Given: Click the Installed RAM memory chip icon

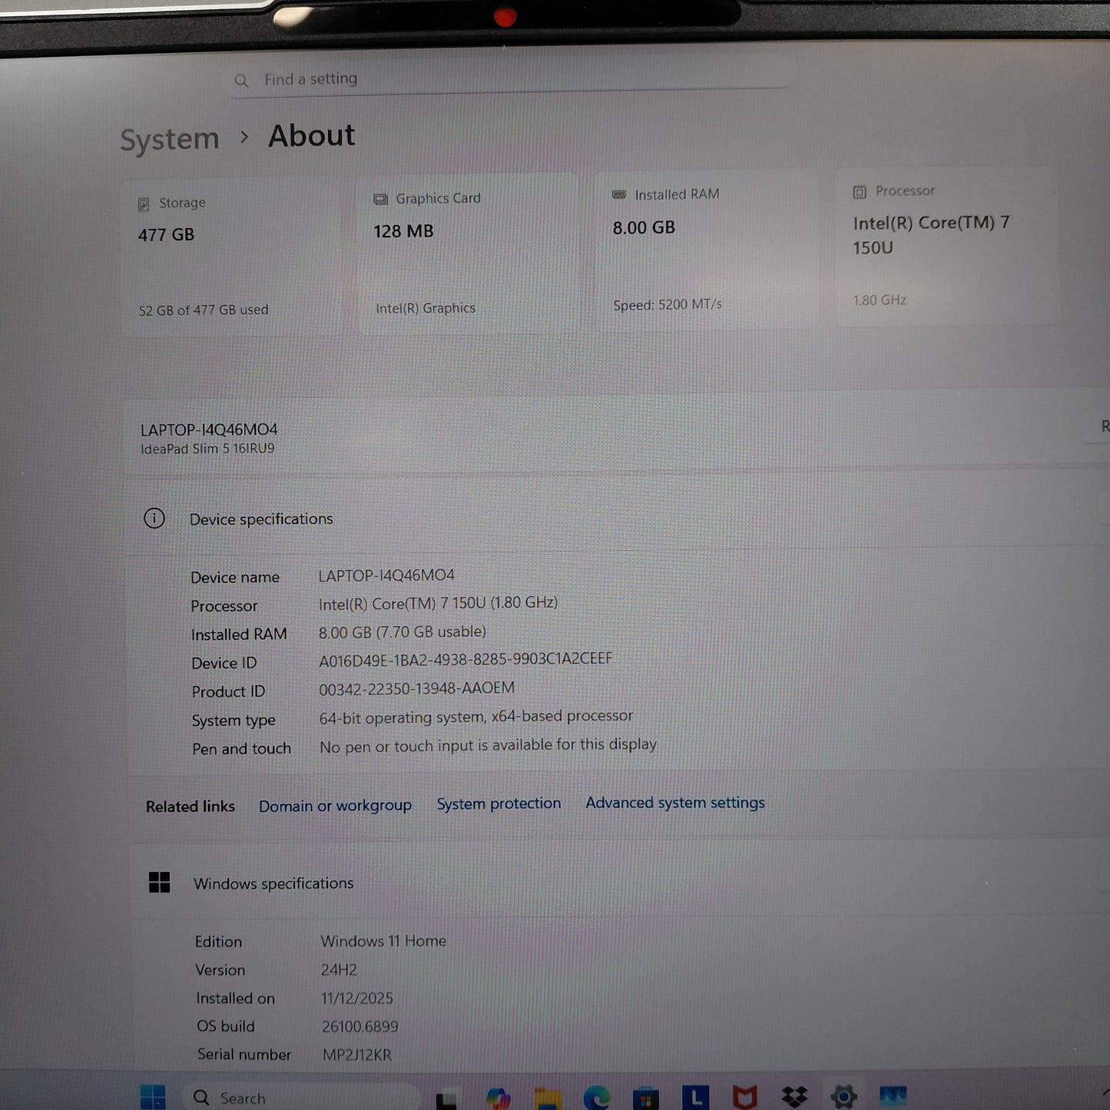Looking at the screenshot, I should click(618, 194).
